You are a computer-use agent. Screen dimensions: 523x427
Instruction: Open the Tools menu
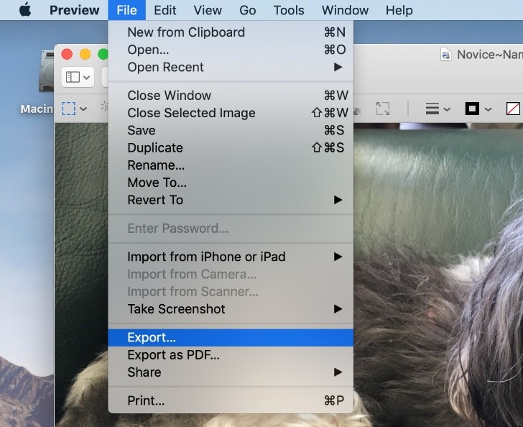(x=289, y=10)
